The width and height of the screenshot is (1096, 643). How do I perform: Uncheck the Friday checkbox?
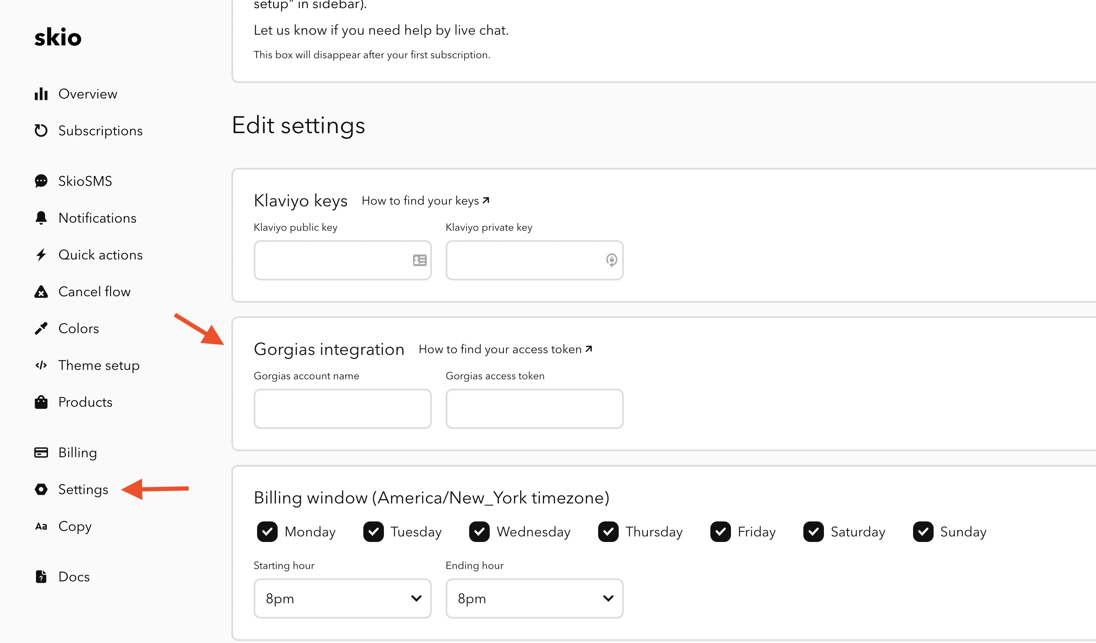[x=720, y=532]
